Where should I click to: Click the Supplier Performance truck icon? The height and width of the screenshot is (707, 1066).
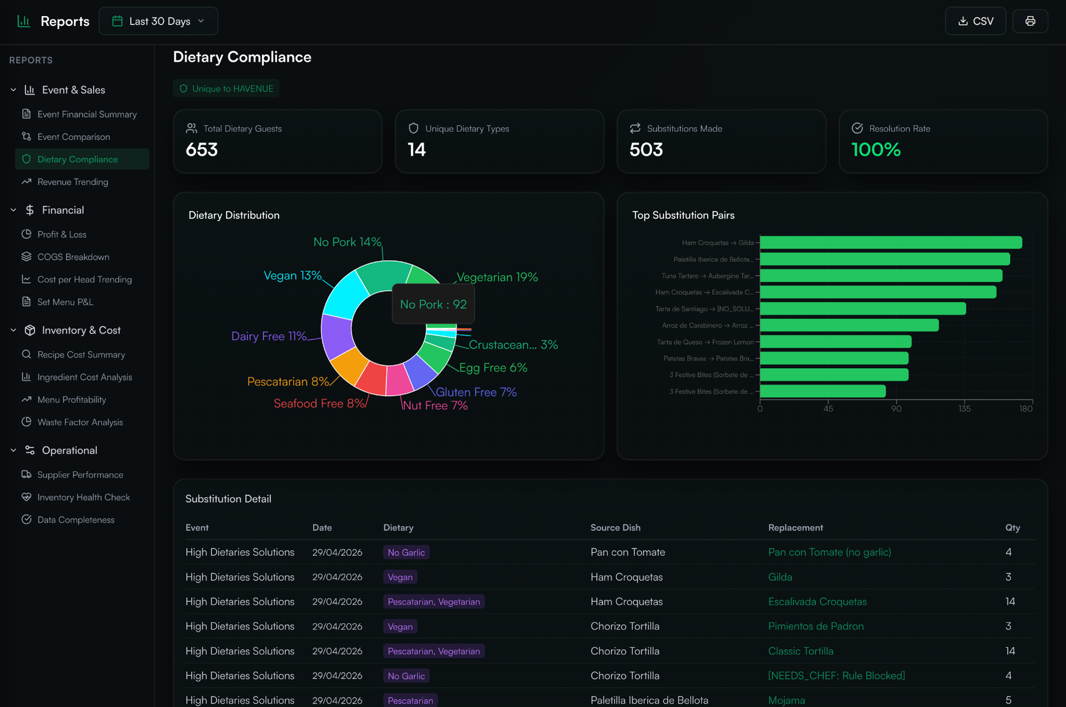(27, 475)
